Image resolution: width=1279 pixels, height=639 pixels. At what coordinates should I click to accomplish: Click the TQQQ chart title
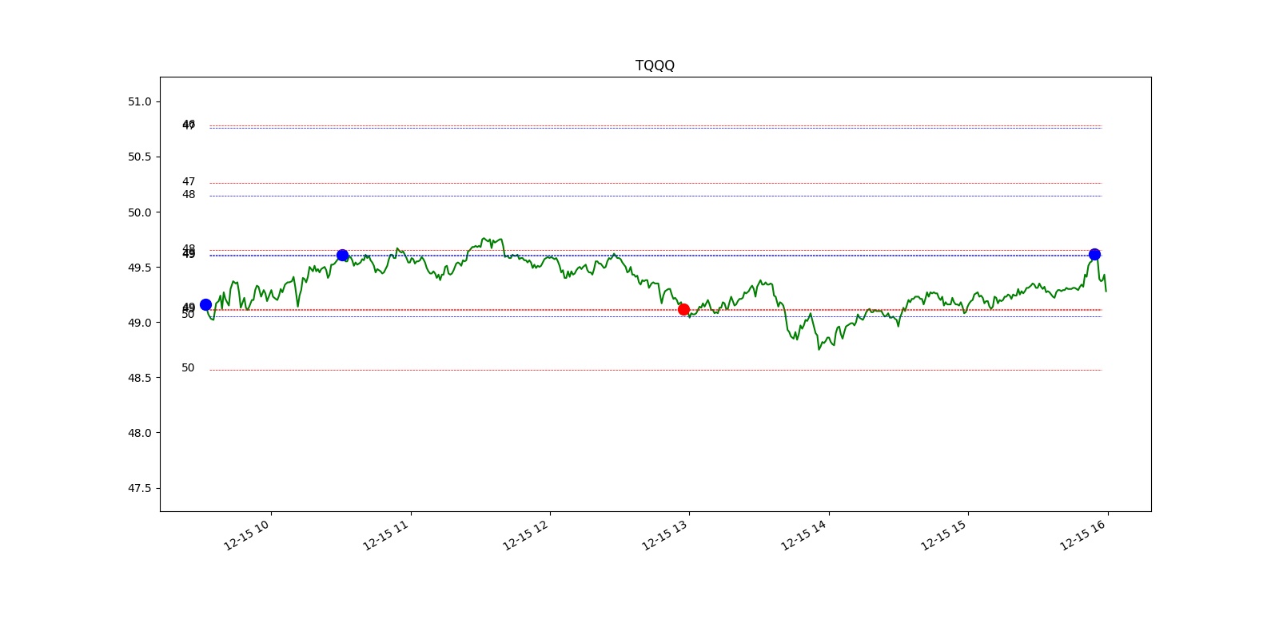(x=655, y=65)
